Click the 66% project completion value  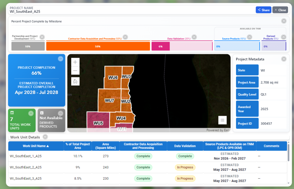click(x=36, y=73)
